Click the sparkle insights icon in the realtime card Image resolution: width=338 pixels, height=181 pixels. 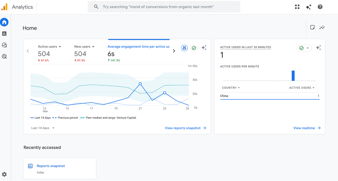tap(319, 48)
